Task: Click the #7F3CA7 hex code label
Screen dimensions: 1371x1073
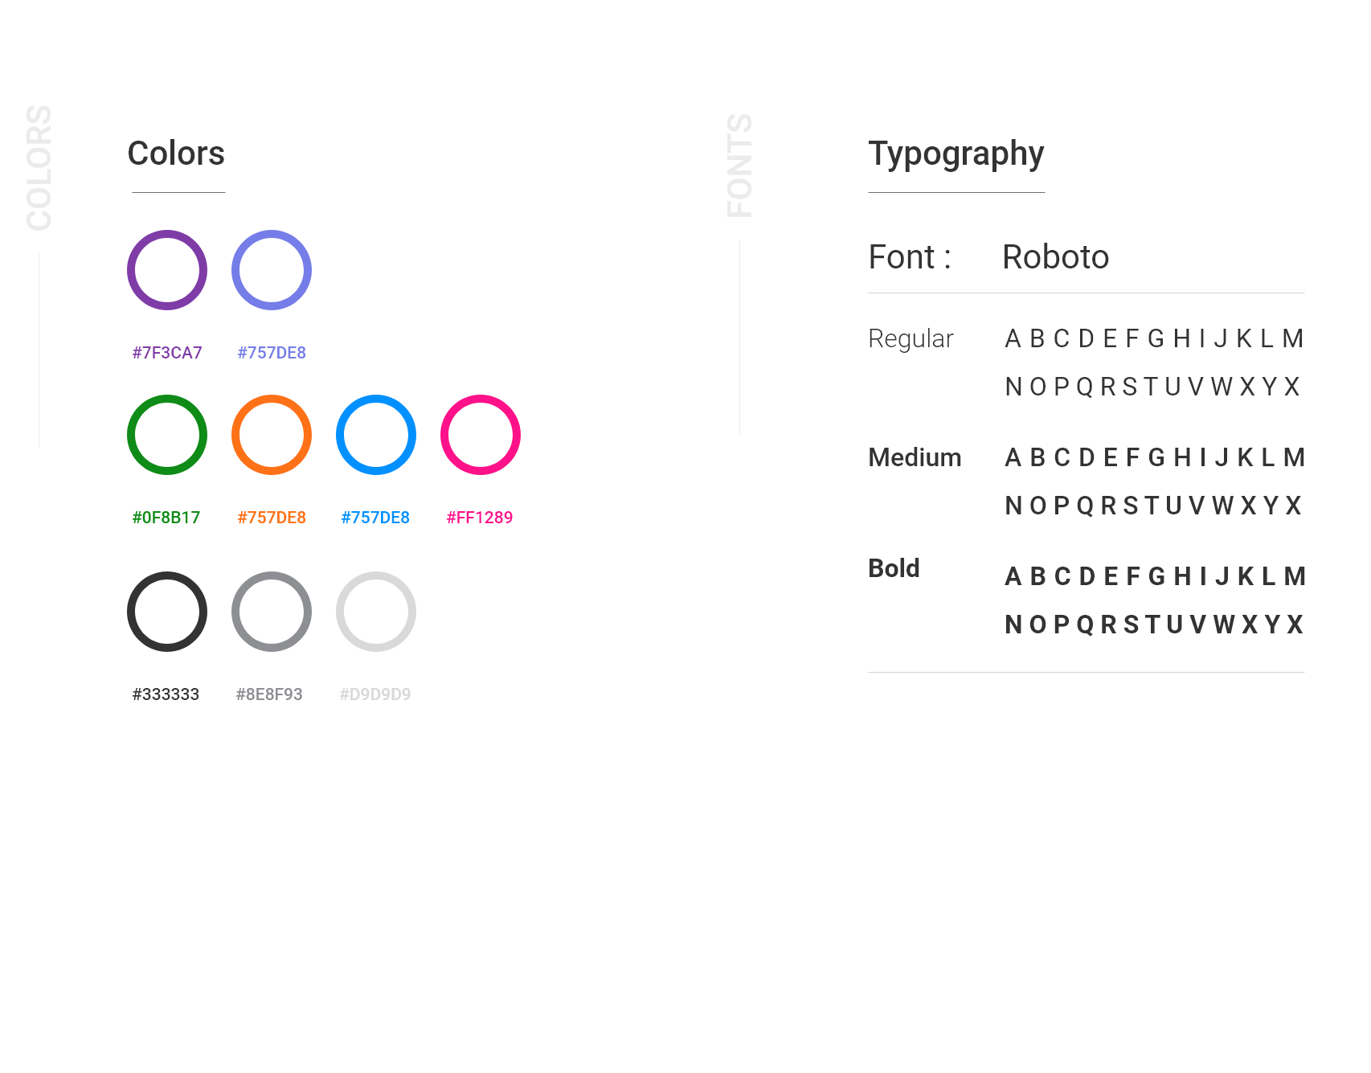Action: 167,353
